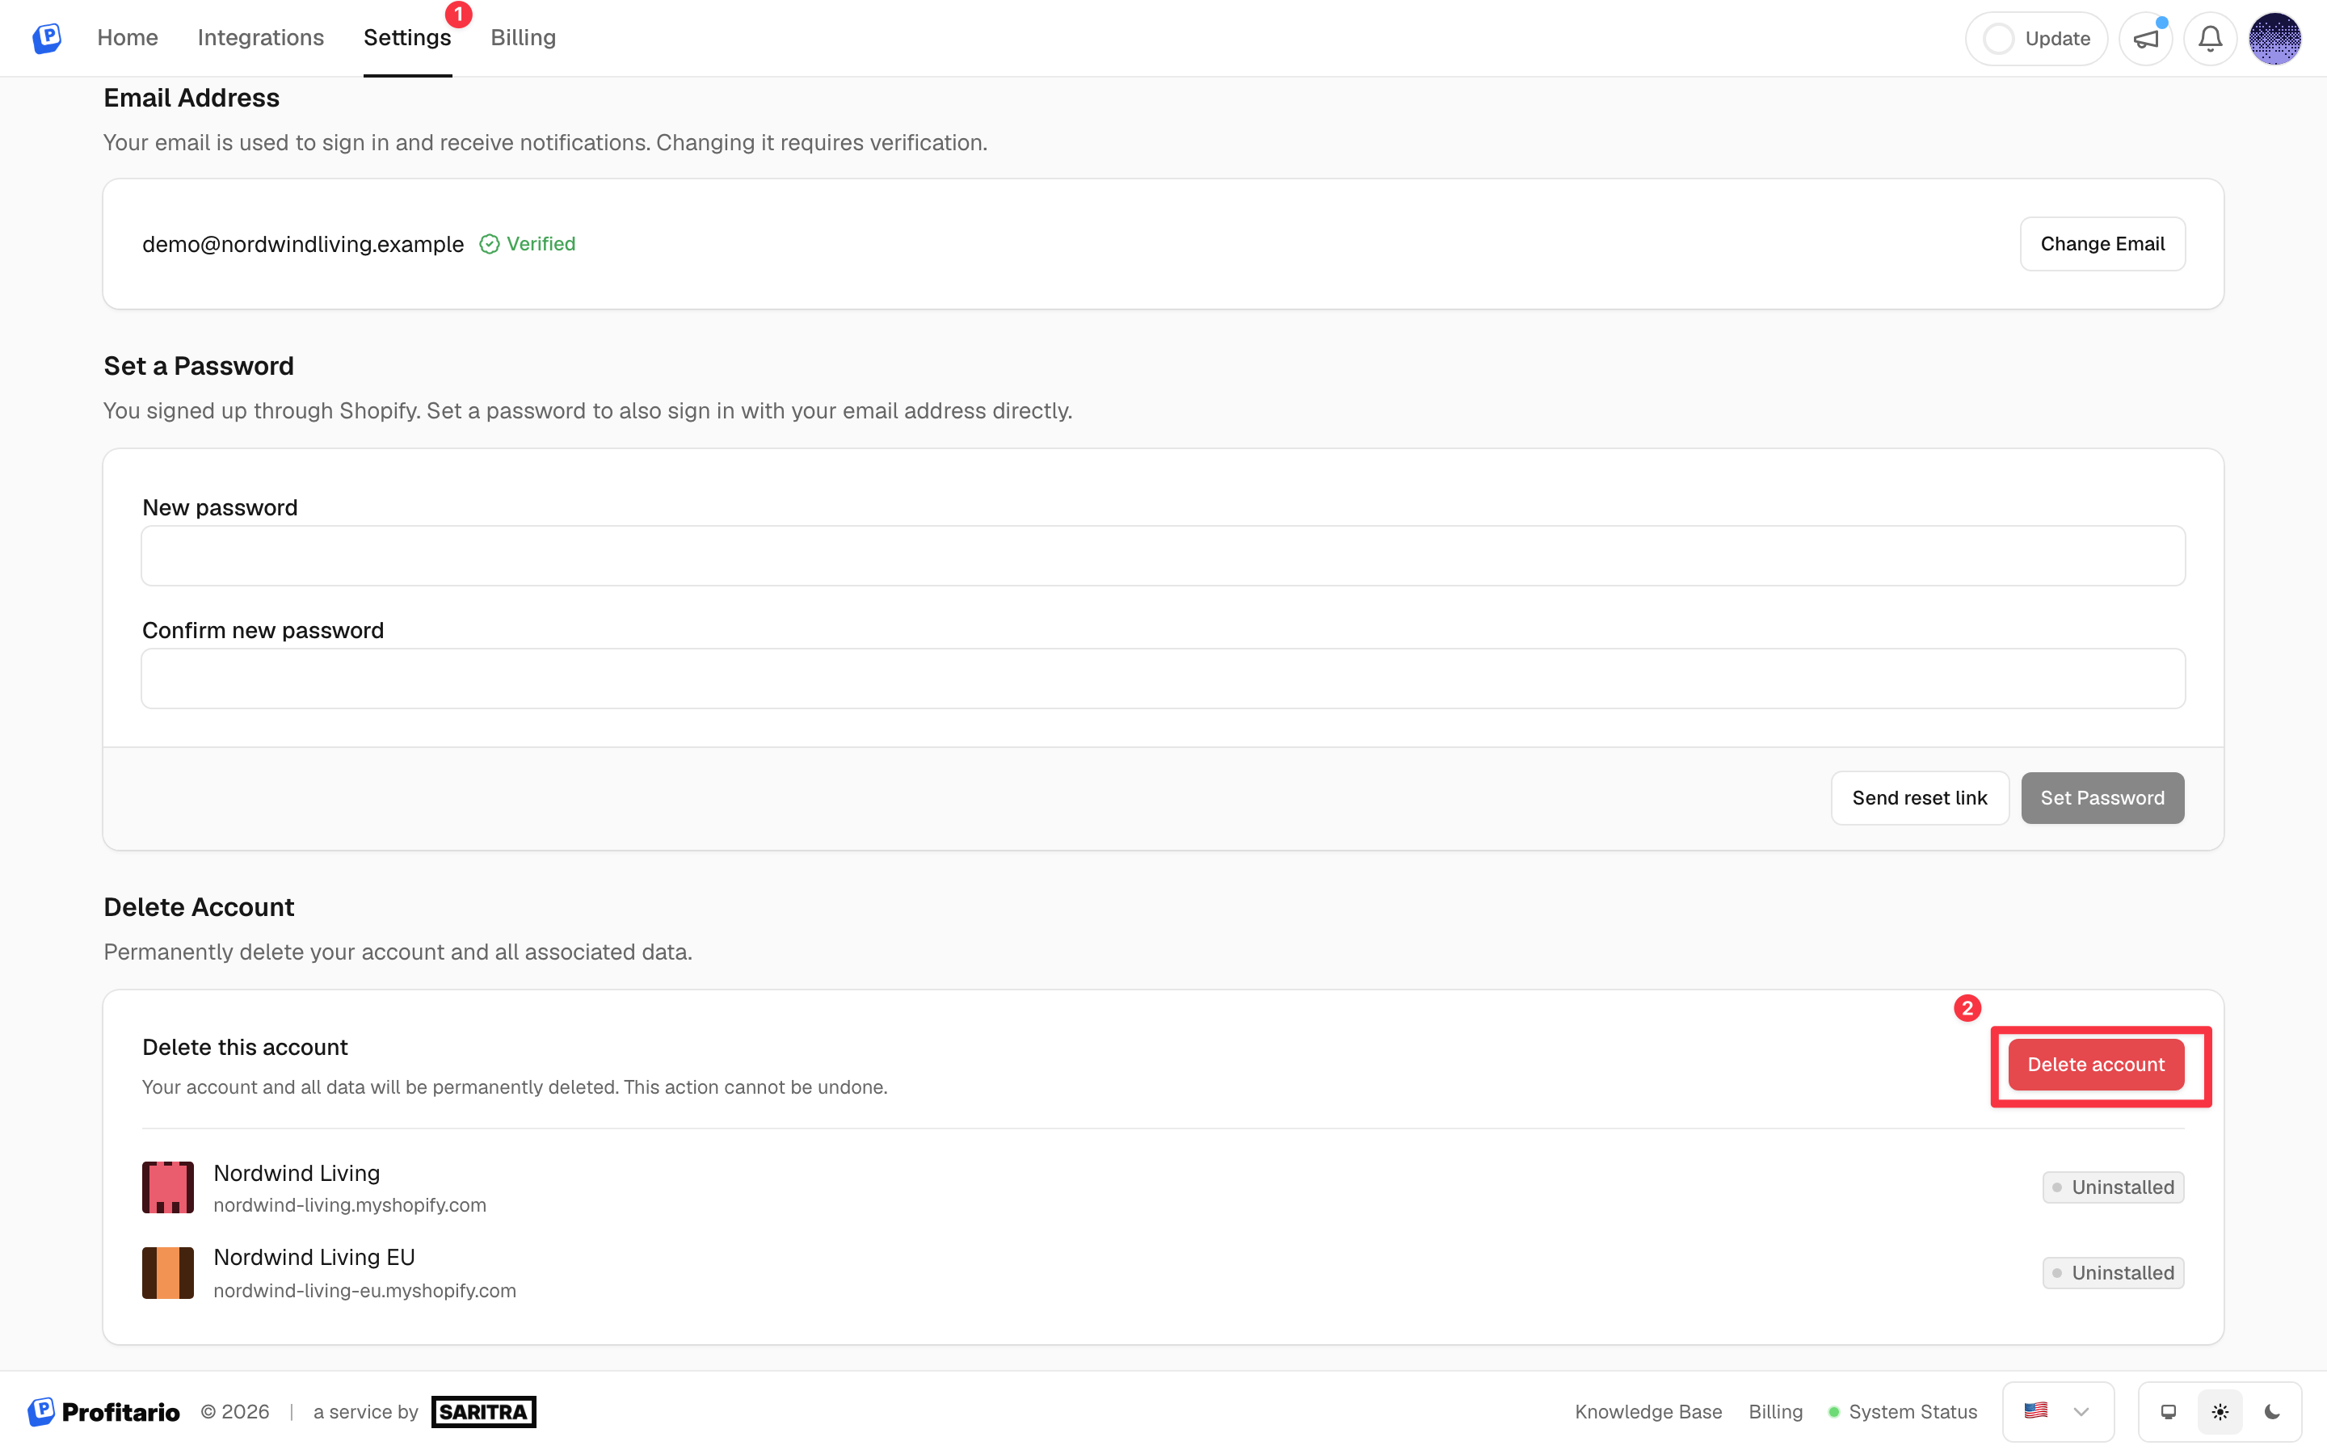Open the SARITRA logo link
The width and height of the screenshot is (2327, 1454).
click(x=484, y=1412)
